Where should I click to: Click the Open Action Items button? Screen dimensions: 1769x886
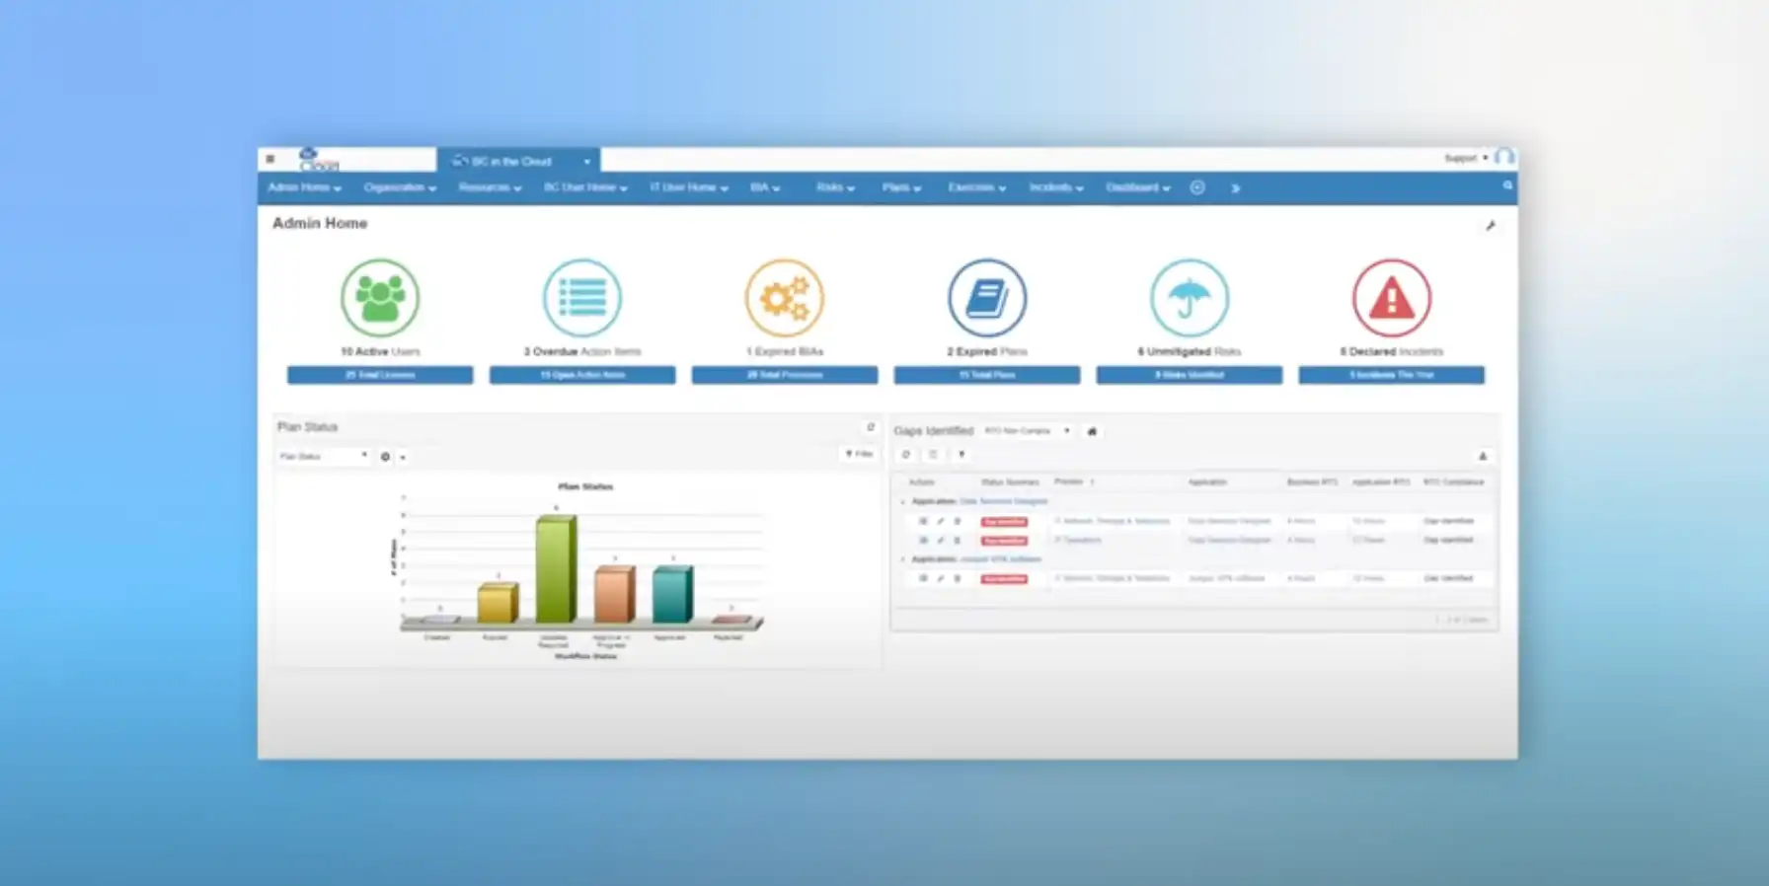pos(582,375)
